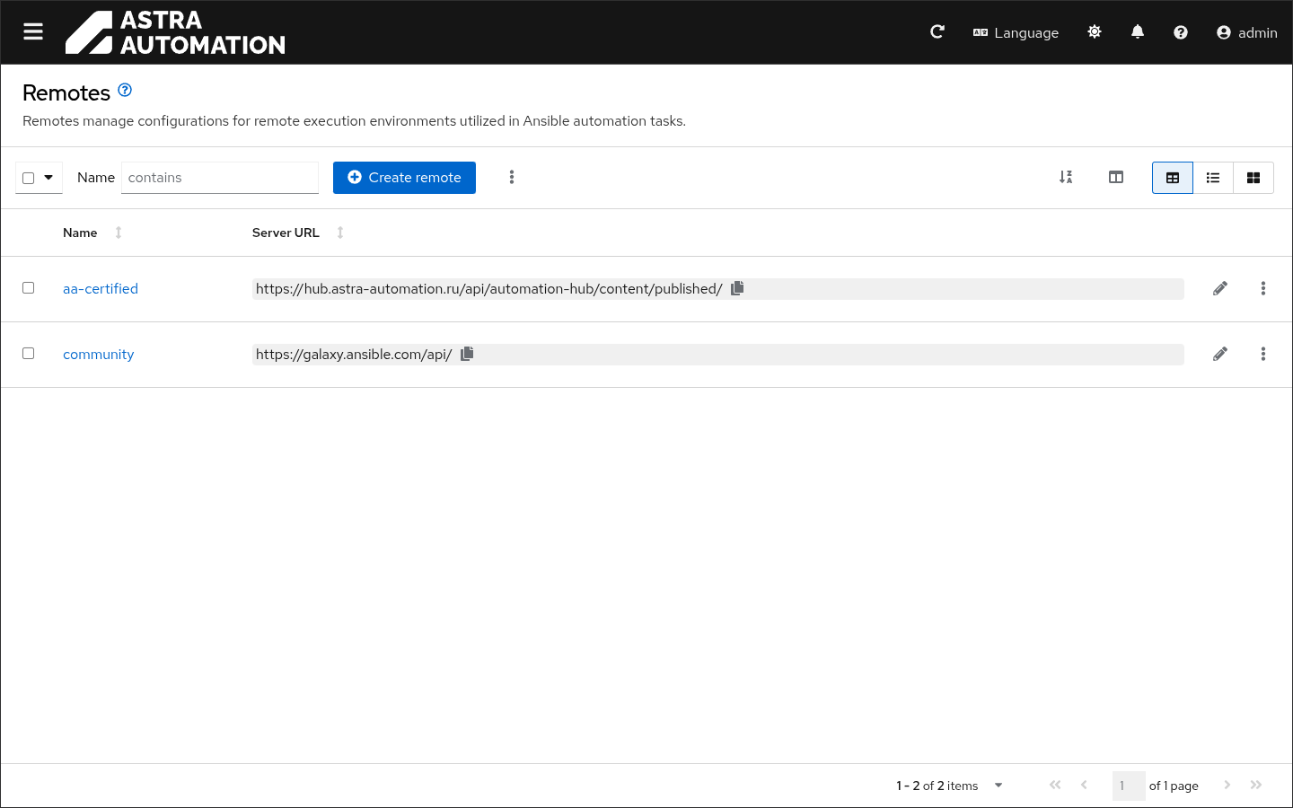Open the Language menu
This screenshot has height=808, width=1293.
1016,32
